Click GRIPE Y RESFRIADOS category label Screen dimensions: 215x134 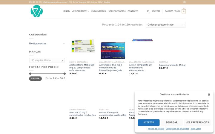(x=79, y=62)
